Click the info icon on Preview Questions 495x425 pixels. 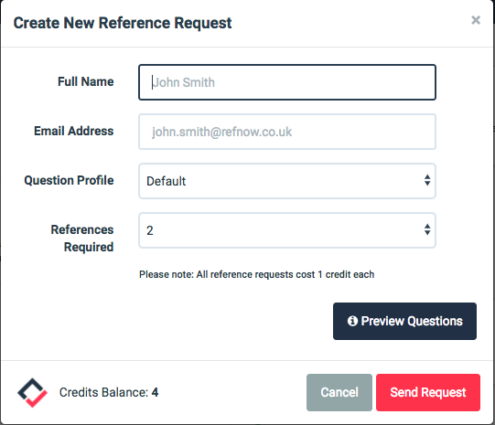352,321
